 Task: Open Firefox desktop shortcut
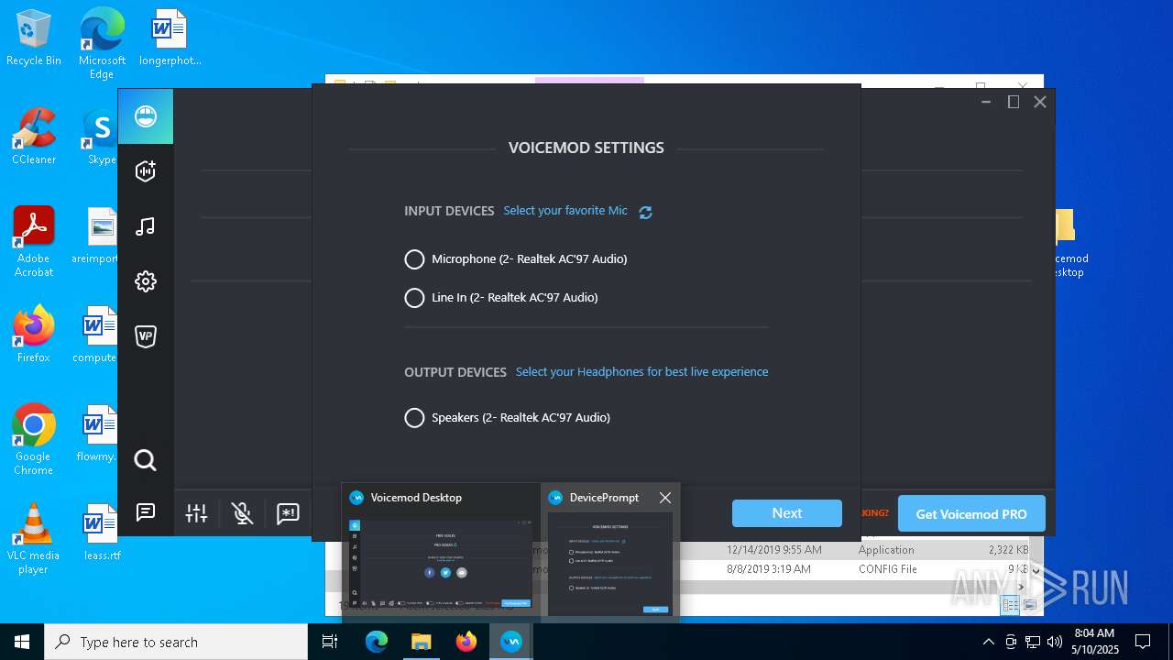[x=34, y=335]
